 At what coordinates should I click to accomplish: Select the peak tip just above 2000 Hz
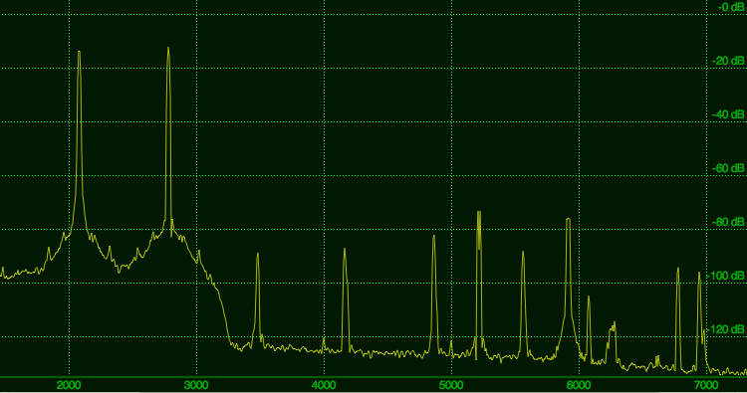tap(79, 53)
